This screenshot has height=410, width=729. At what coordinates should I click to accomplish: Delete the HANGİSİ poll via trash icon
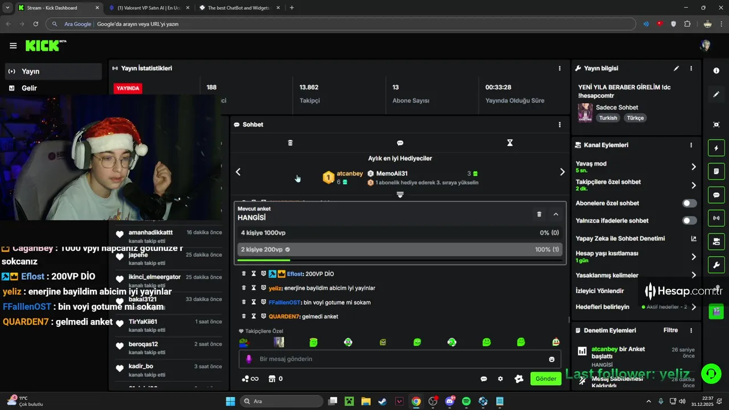click(x=539, y=214)
